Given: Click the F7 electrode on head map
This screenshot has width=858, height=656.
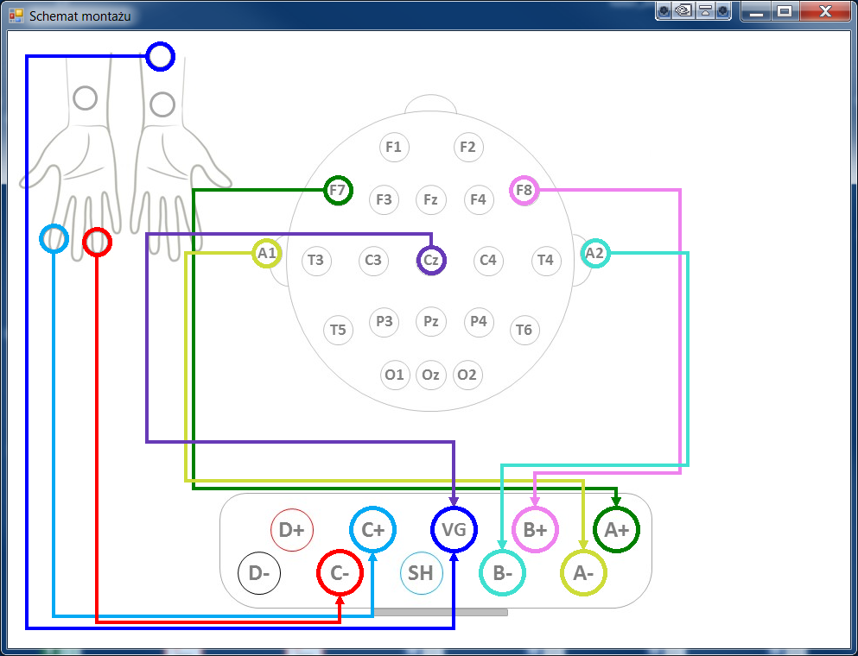Looking at the screenshot, I should [338, 190].
